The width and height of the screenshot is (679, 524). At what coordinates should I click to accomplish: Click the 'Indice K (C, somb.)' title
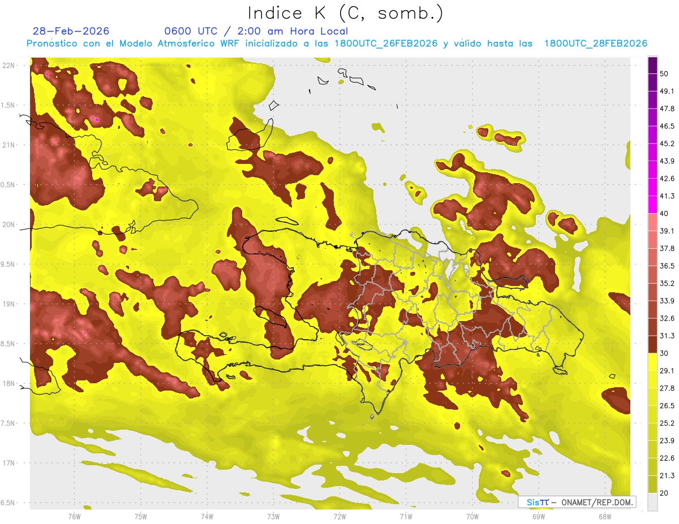pyautogui.click(x=346, y=14)
